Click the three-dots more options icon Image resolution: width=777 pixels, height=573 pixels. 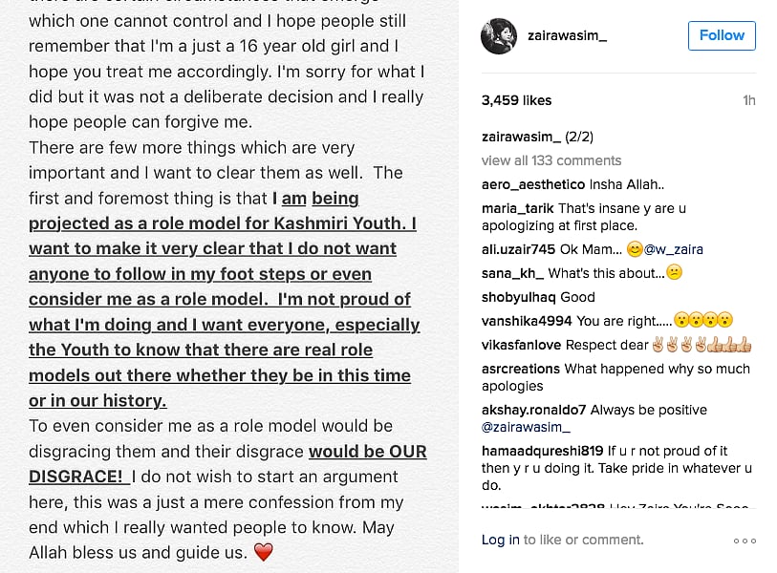[745, 541]
